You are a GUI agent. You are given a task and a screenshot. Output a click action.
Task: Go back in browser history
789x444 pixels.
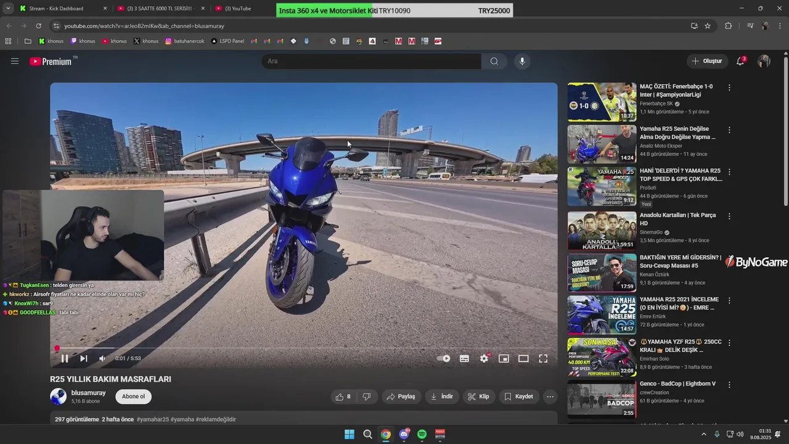point(9,26)
